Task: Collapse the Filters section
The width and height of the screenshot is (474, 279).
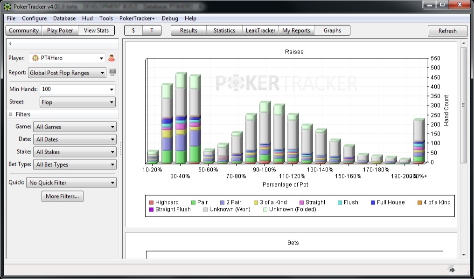Action: coord(11,115)
